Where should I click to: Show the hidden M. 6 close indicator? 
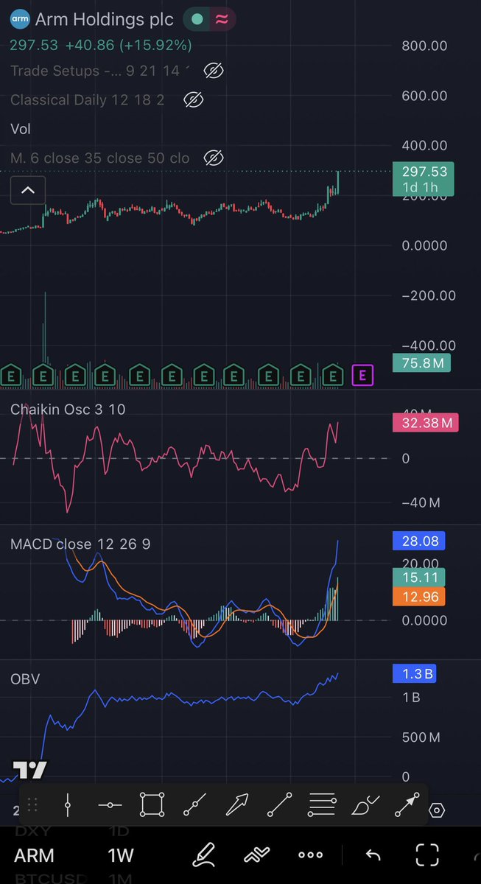tap(213, 158)
